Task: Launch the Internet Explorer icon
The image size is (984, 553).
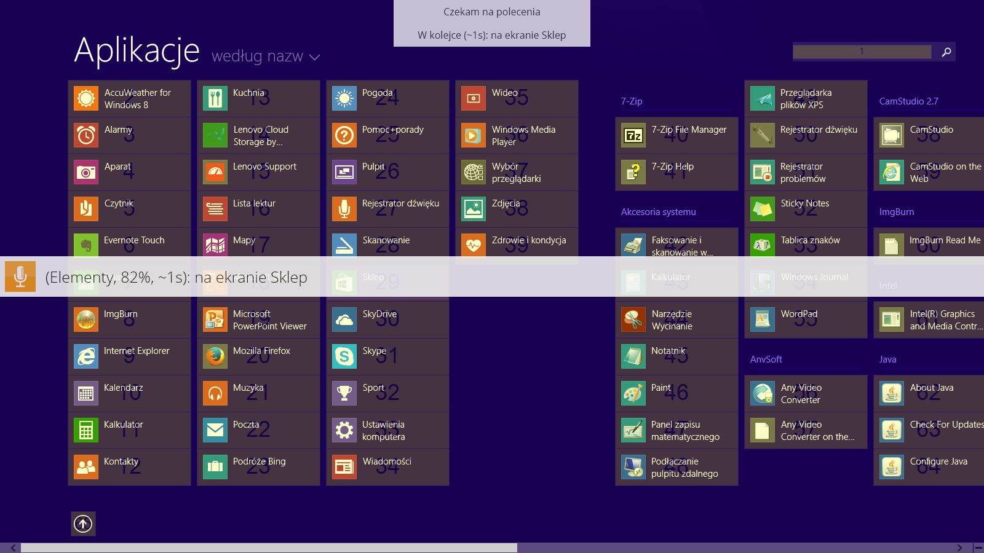Action: (x=86, y=356)
